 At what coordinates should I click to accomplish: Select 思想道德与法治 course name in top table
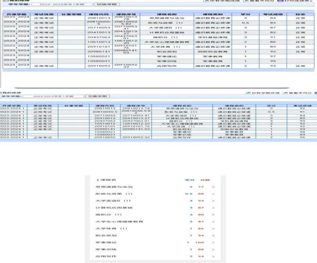[x=167, y=18]
